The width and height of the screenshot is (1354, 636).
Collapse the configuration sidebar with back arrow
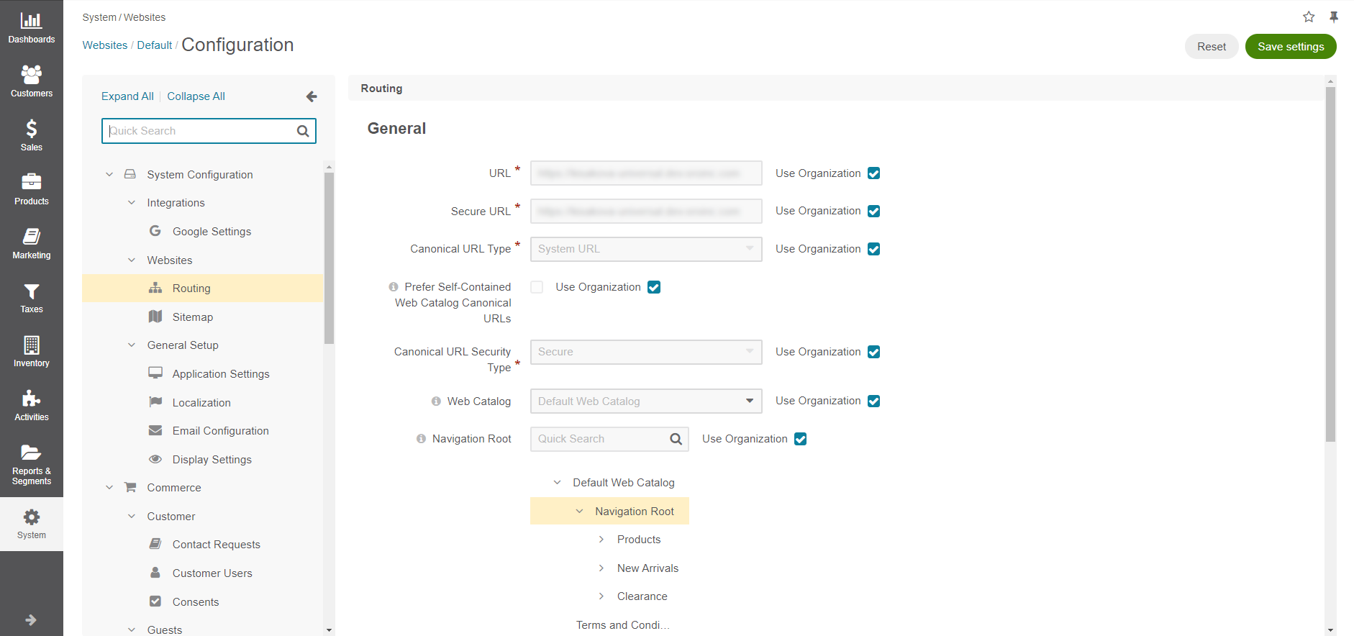(x=312, y=96)
